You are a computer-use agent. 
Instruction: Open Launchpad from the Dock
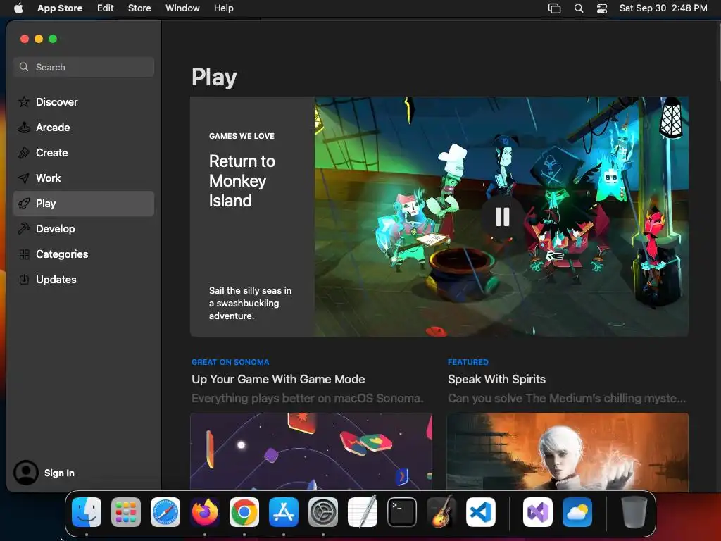pos(126,512)
